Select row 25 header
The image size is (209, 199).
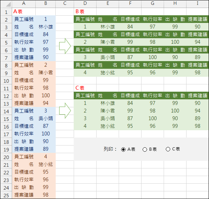click(6, 196)
